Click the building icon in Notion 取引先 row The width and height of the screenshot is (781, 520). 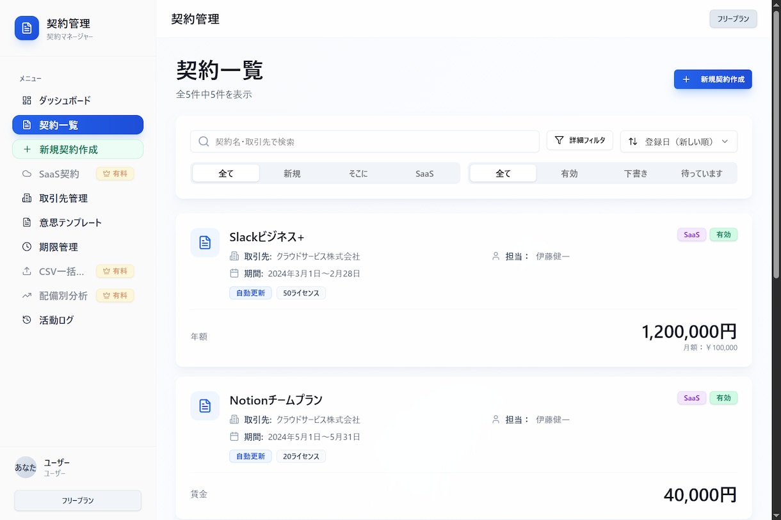tap(234, 420)
